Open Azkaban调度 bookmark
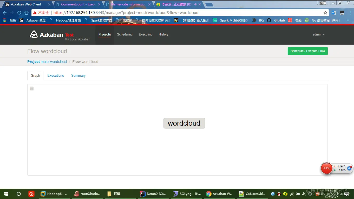This screenshot has height=199, width=354. pyautogui.click(x=32, y=20)
